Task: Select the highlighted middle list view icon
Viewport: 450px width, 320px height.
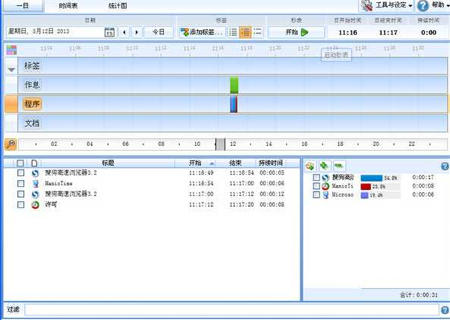Action: [245, 32]
